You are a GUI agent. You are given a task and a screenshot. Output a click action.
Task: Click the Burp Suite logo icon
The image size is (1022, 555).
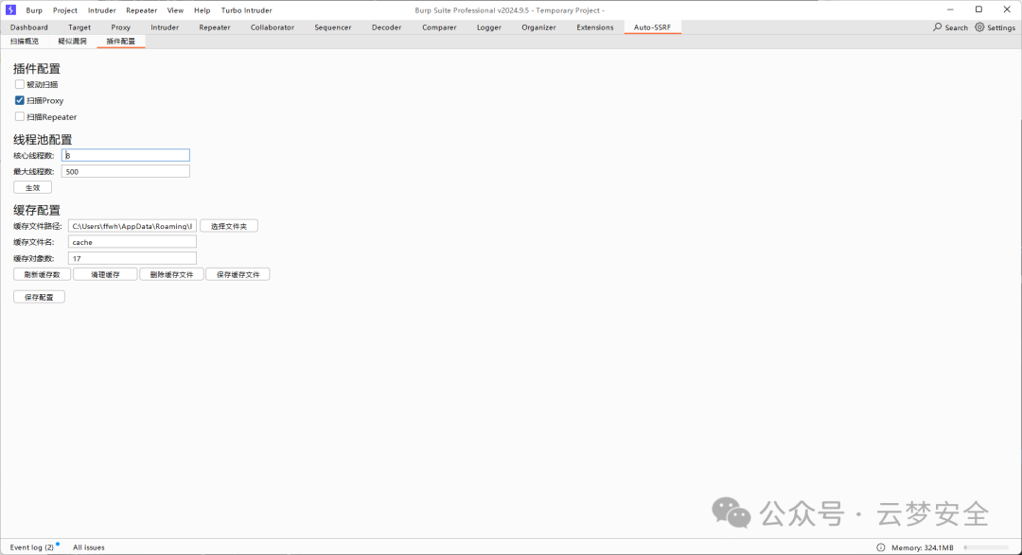click(x=10, y=9)
